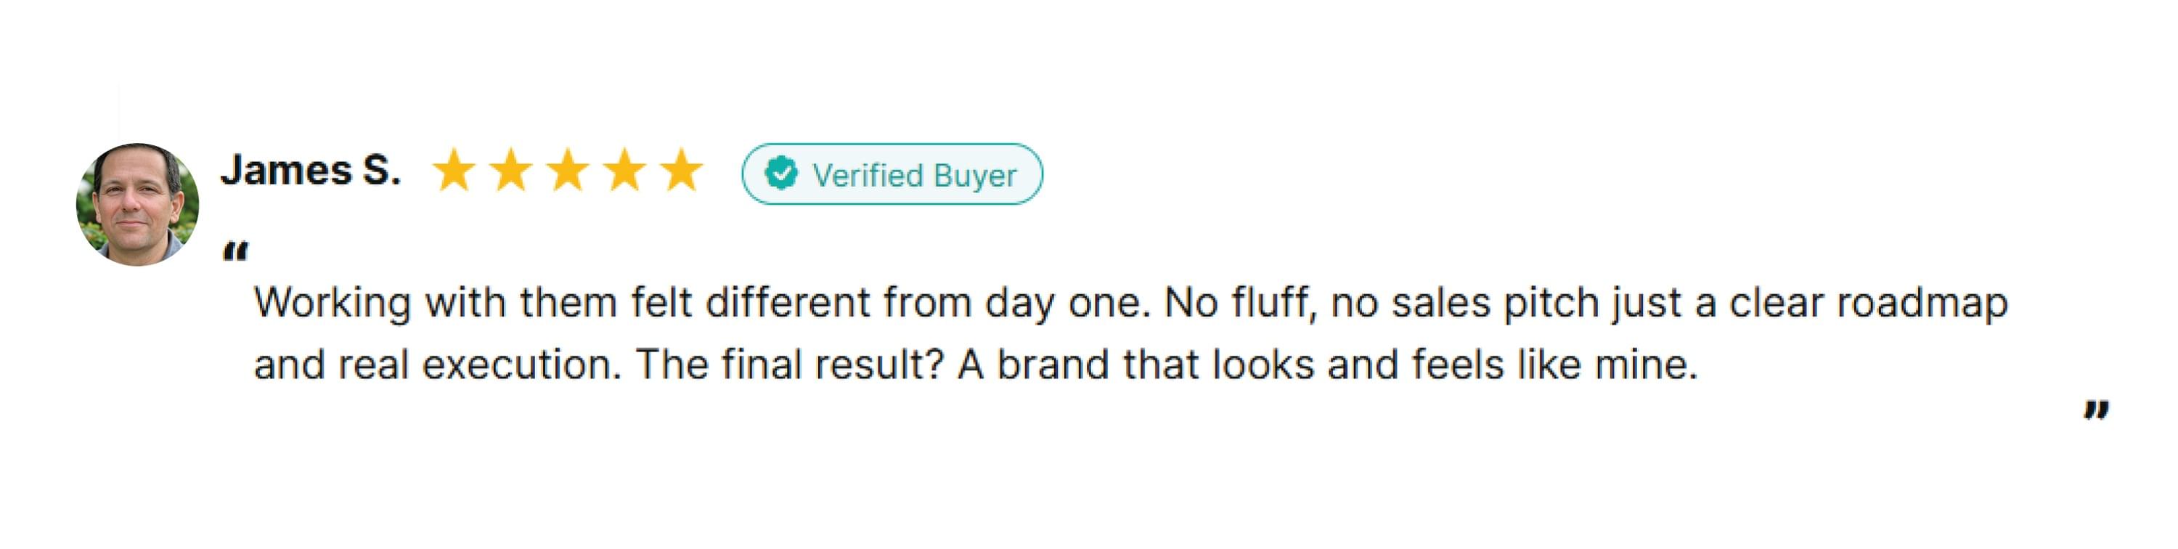Click the Verified Buyer badge text
Image resolution: width=2178 pixels, height=549 pixels.
click(x=914, y=175)
